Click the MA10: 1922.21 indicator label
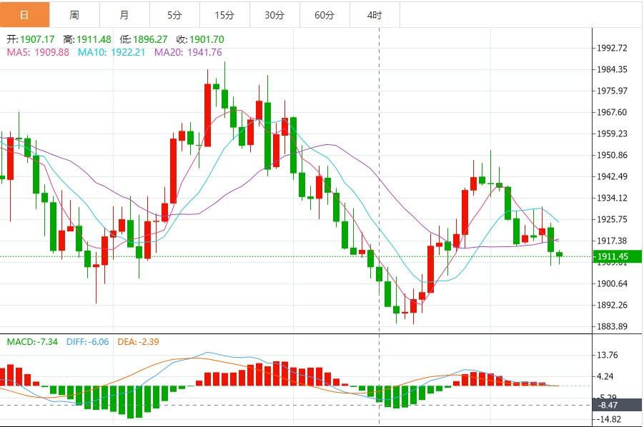The height and width of the screenshot is (427, 644). tap(112, 52)
